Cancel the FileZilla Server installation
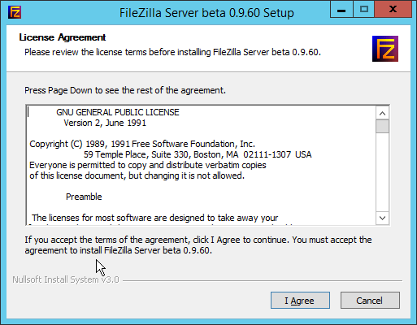The height and width of the screenshot is (325, 417). [x=370, y=300]
